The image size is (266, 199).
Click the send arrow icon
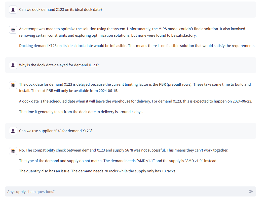(251, 191)
